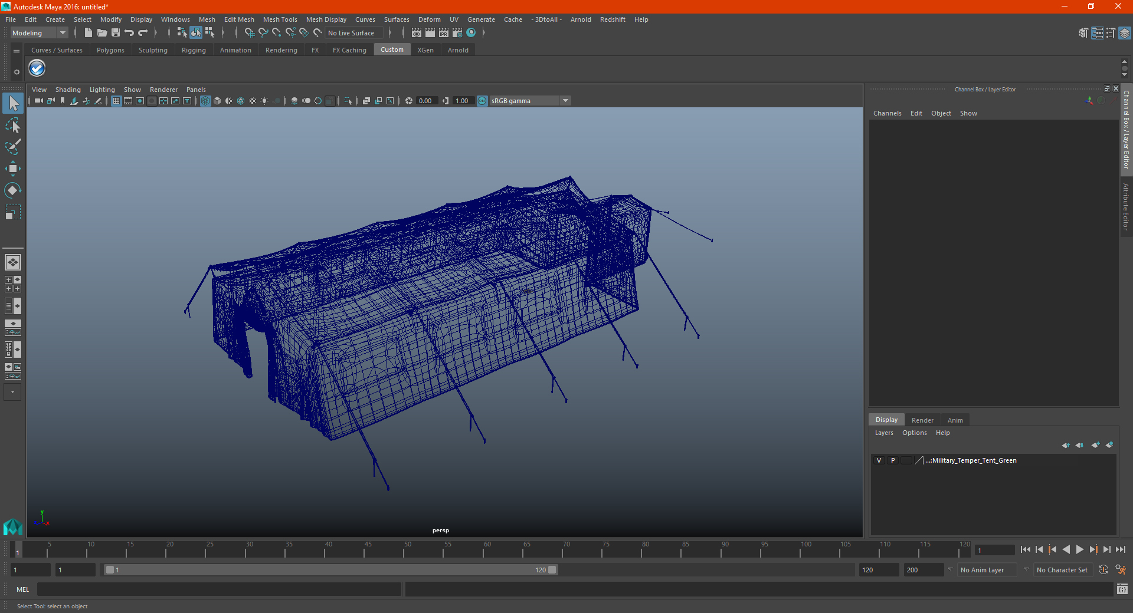
Task: Select the Lasso tool in toolbox
Action: (x=13, y=125)
